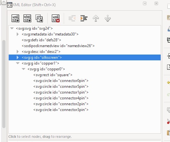Expand the svg:desc desc2 node

(18, 52)
